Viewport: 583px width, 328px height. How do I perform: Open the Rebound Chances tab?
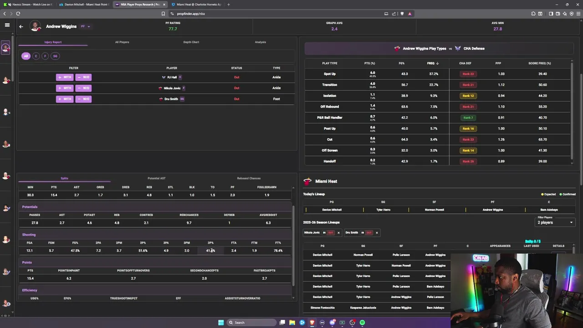click(249, 178)
